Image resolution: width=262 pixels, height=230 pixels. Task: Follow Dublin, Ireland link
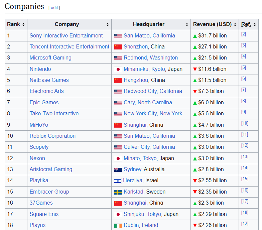[141, 225]
